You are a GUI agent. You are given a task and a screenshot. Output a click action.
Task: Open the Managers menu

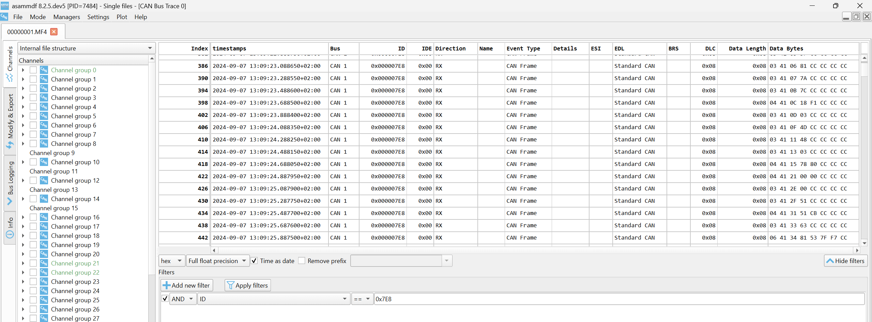point(66,17)
